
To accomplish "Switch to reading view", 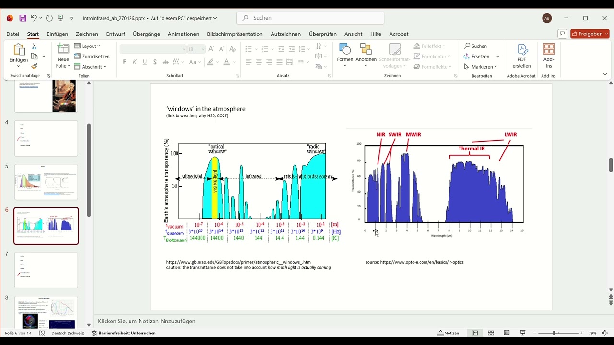I will tap(507, 333).
